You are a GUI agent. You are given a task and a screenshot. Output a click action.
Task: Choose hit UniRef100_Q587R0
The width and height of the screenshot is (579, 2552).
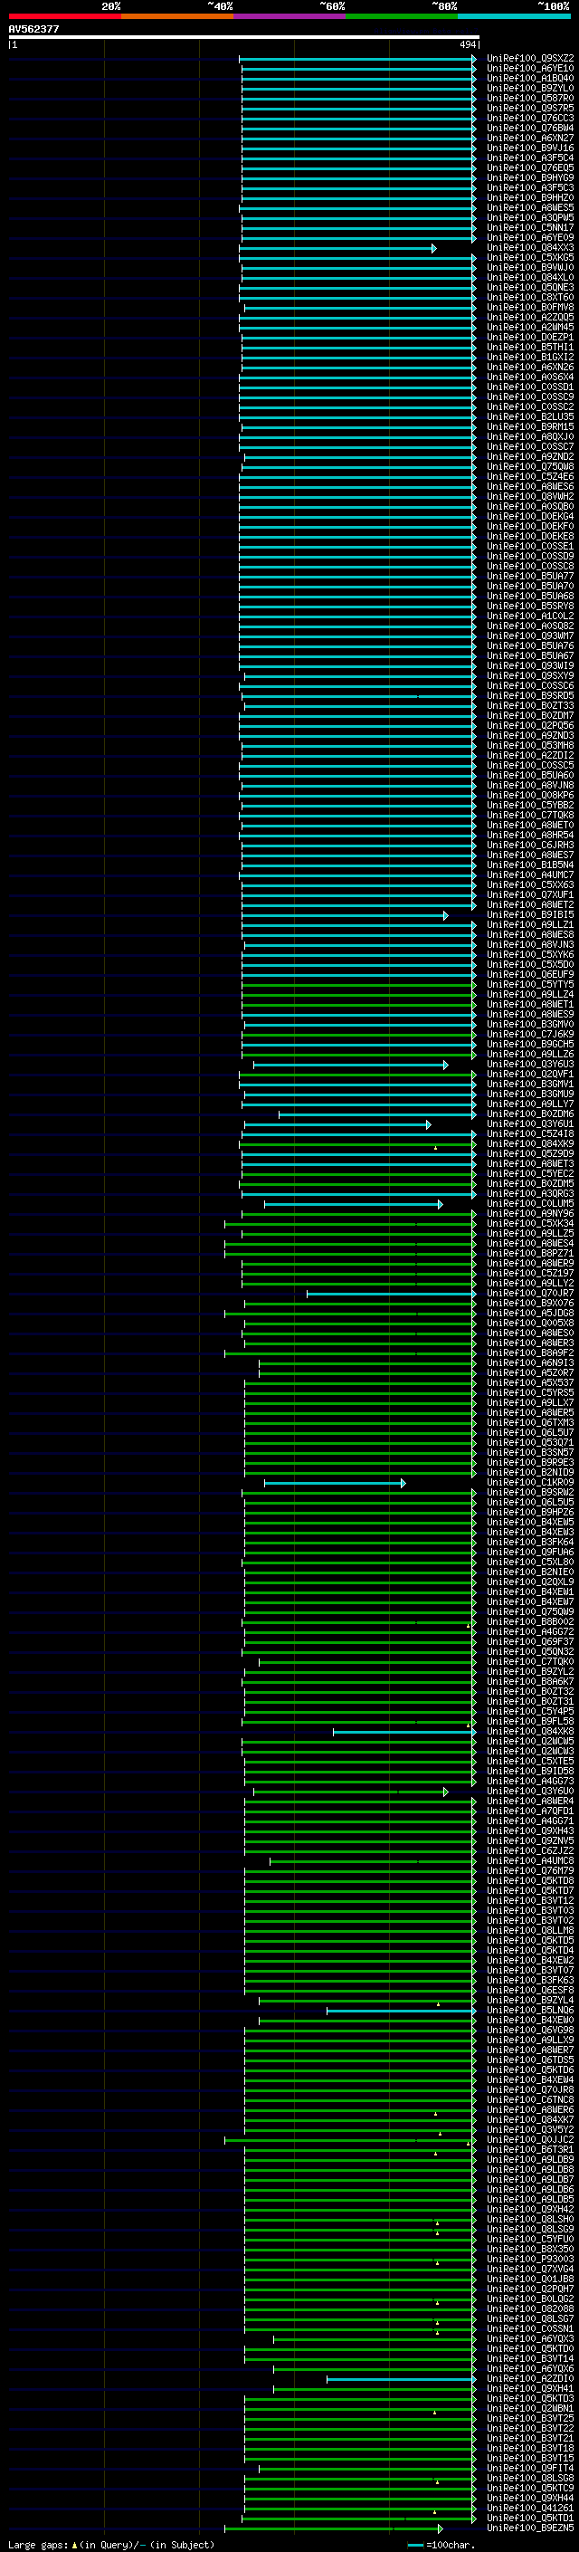click(530, 98)
